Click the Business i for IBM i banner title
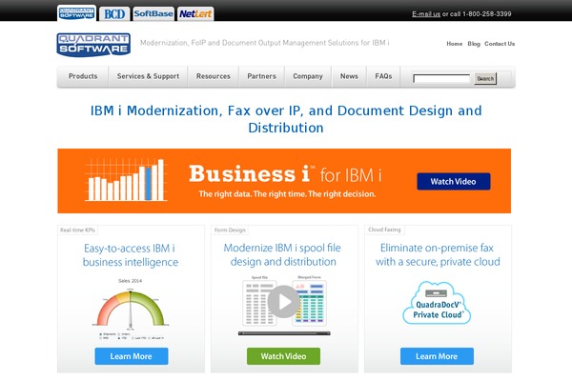 click(285, 174)
